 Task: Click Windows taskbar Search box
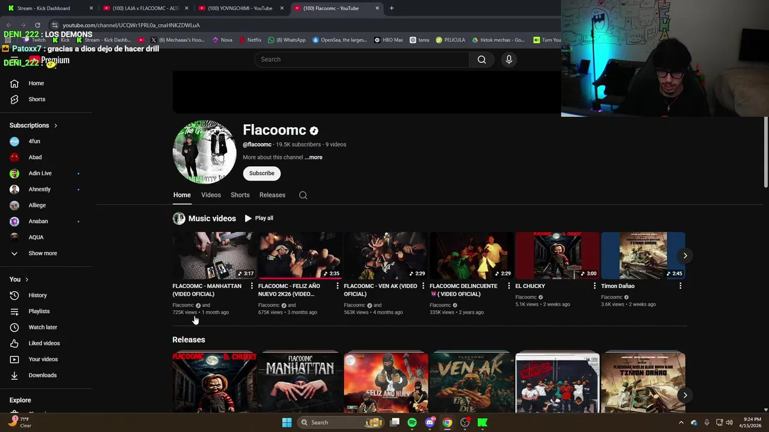[341, 422]
